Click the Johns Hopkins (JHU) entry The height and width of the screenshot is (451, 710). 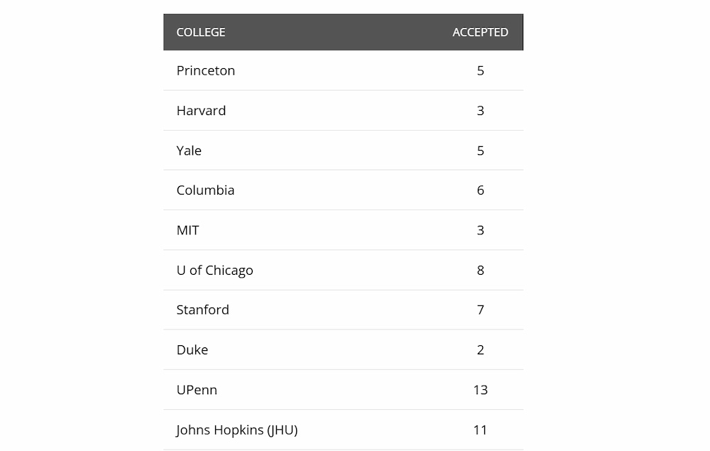pyautogui.click(x=237, y=430)
